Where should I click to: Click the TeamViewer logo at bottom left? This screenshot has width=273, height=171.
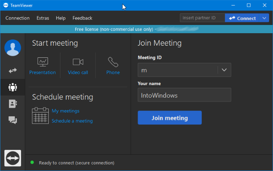[12, 158]
